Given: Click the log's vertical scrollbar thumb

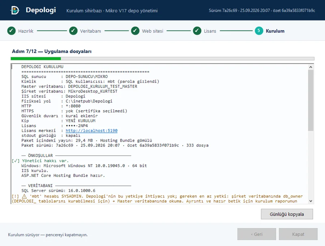Looking at the screenshot, I should point(311,100).
